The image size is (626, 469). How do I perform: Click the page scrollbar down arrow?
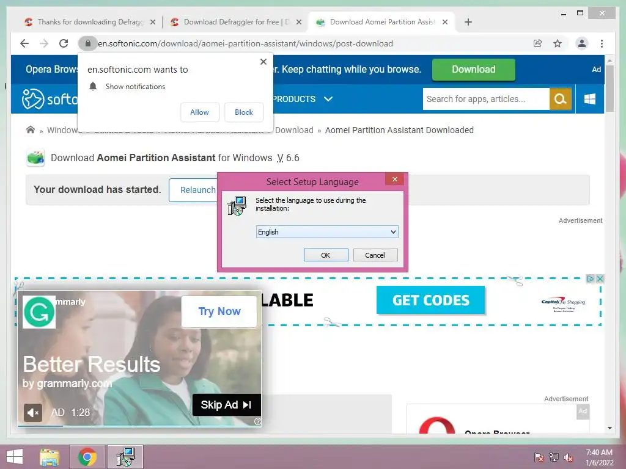click(x=609, y=428)
